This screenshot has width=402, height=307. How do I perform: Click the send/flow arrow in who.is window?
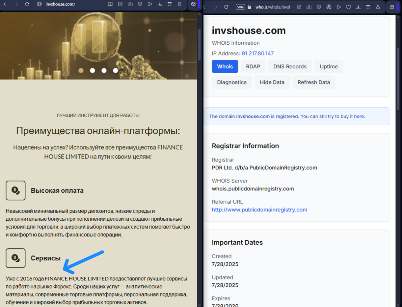338,7
